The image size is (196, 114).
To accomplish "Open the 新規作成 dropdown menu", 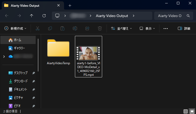I will 15,28.
